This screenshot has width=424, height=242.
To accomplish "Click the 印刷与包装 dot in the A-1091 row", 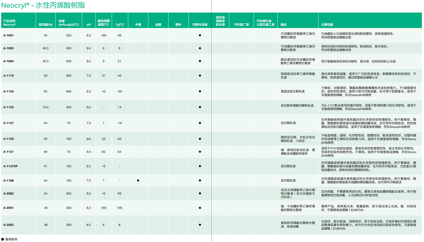I will pos(200,35).
